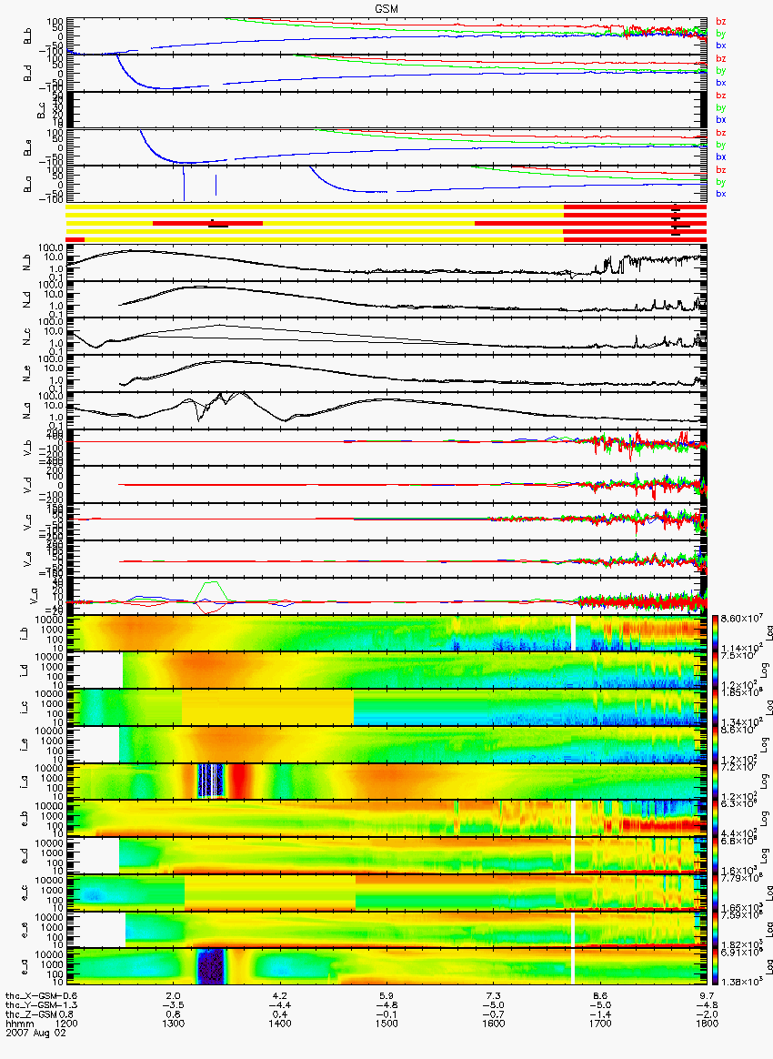Click the i_c ion spectrogram label
Screen dimensions: 773x1059
tap(25, 707)
